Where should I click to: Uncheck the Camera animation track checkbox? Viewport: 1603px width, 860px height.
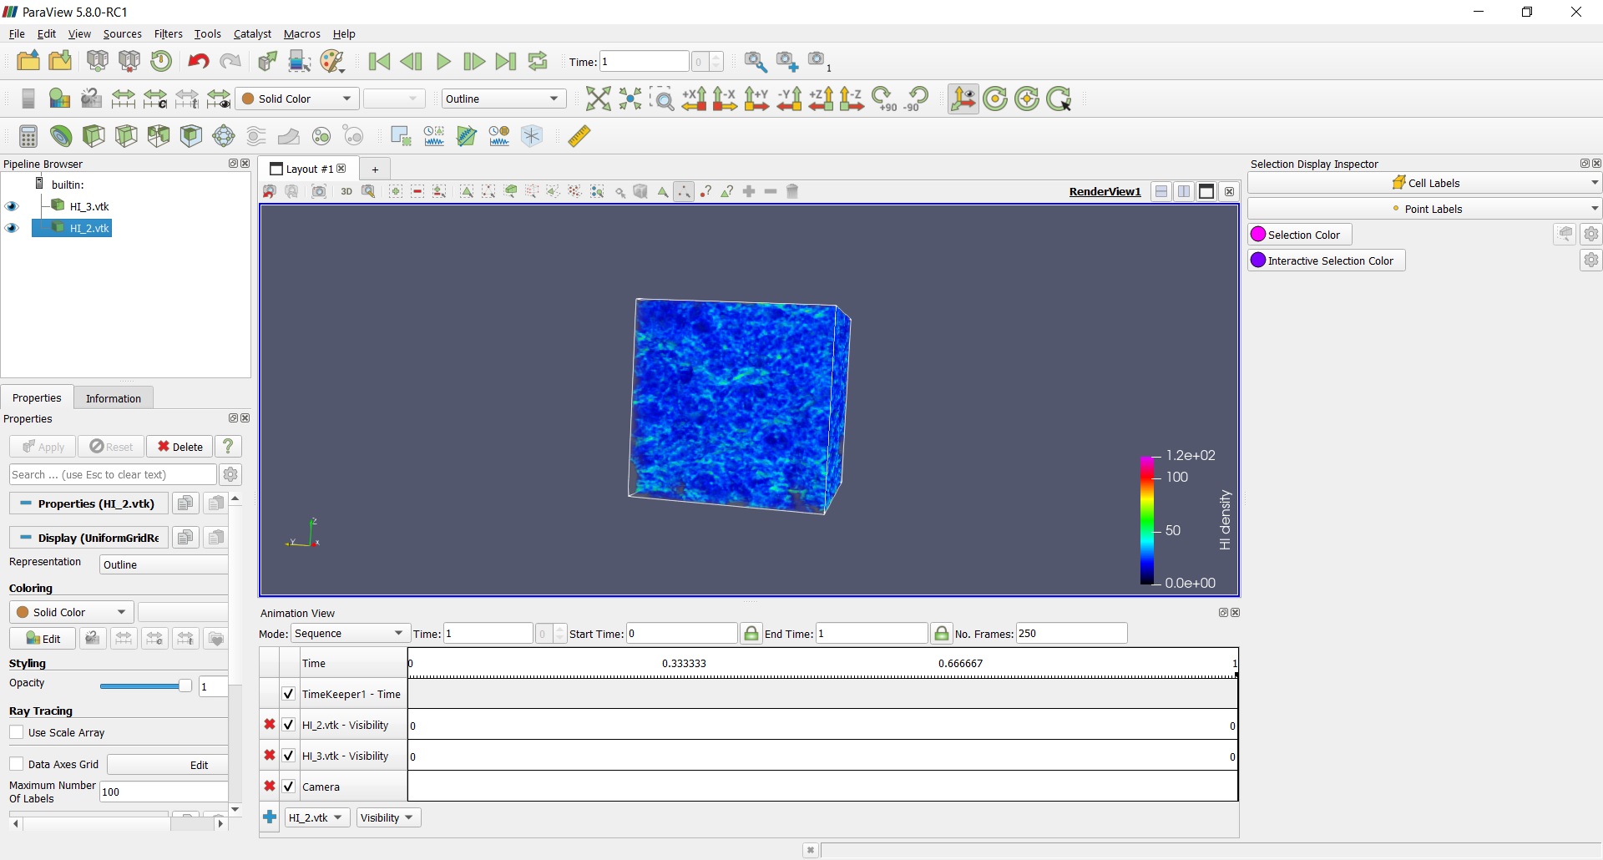click(288, 787)
